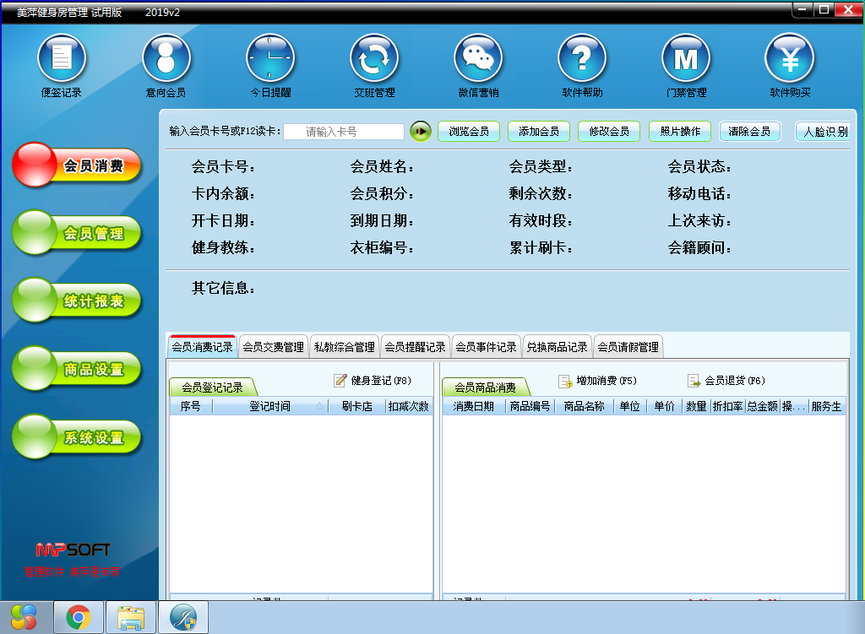Switch to the 会员交费管理 tab

click(273, 347)
